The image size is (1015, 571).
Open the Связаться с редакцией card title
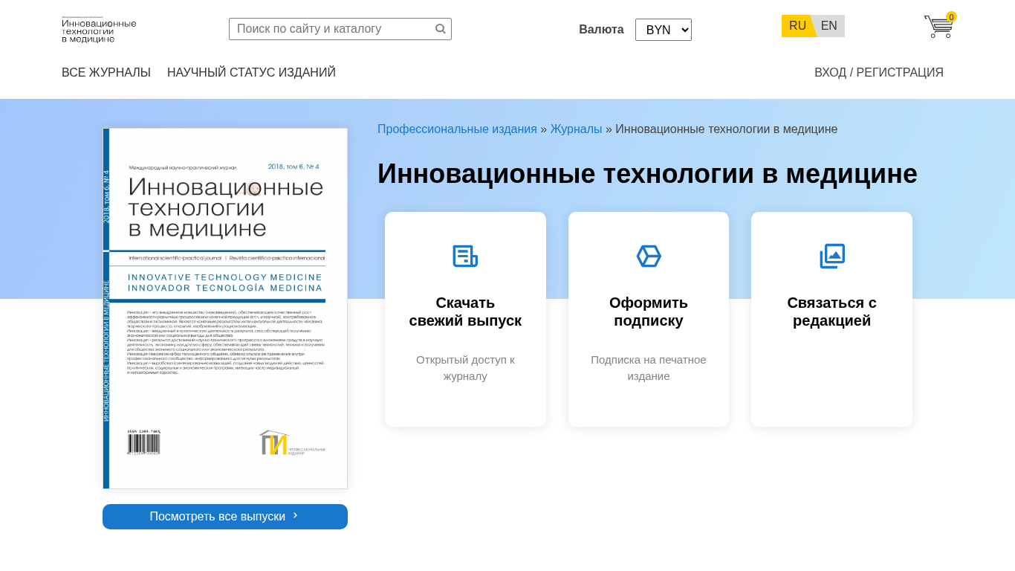pos(832,312)
